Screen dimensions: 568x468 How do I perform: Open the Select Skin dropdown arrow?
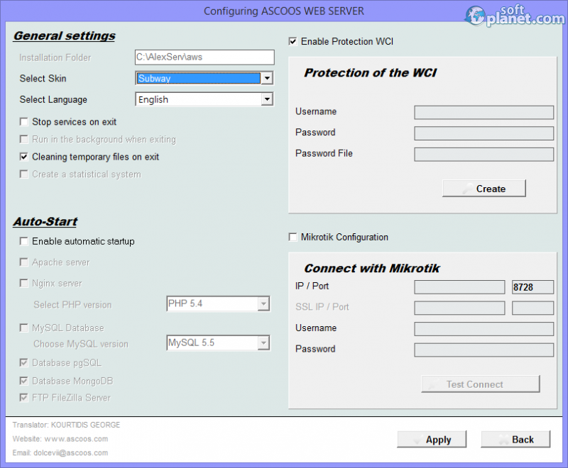tap(267, 78)
